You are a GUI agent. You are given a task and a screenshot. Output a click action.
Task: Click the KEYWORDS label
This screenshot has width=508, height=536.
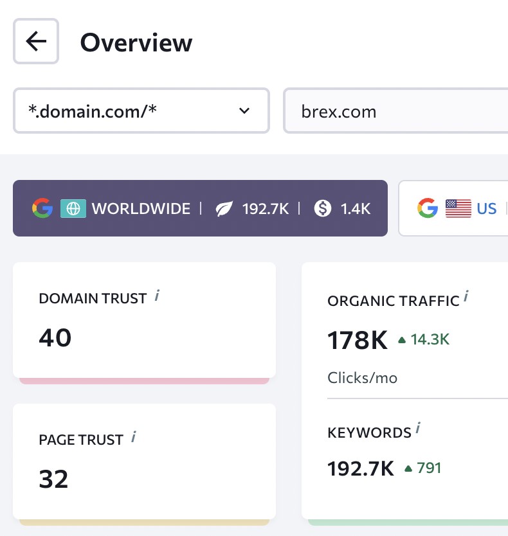(370, 433)
